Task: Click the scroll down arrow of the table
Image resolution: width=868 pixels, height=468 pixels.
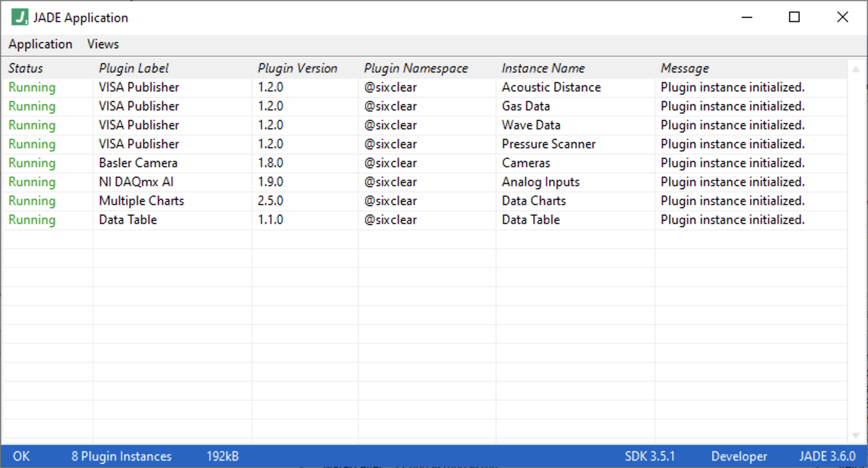Action: (856, 436)
